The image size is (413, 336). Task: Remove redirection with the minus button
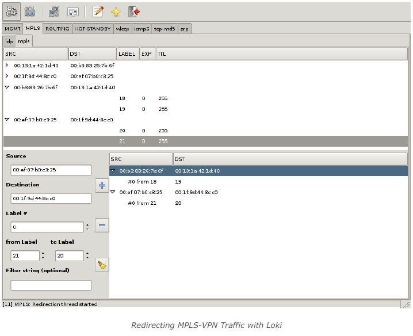coord(102,226)
